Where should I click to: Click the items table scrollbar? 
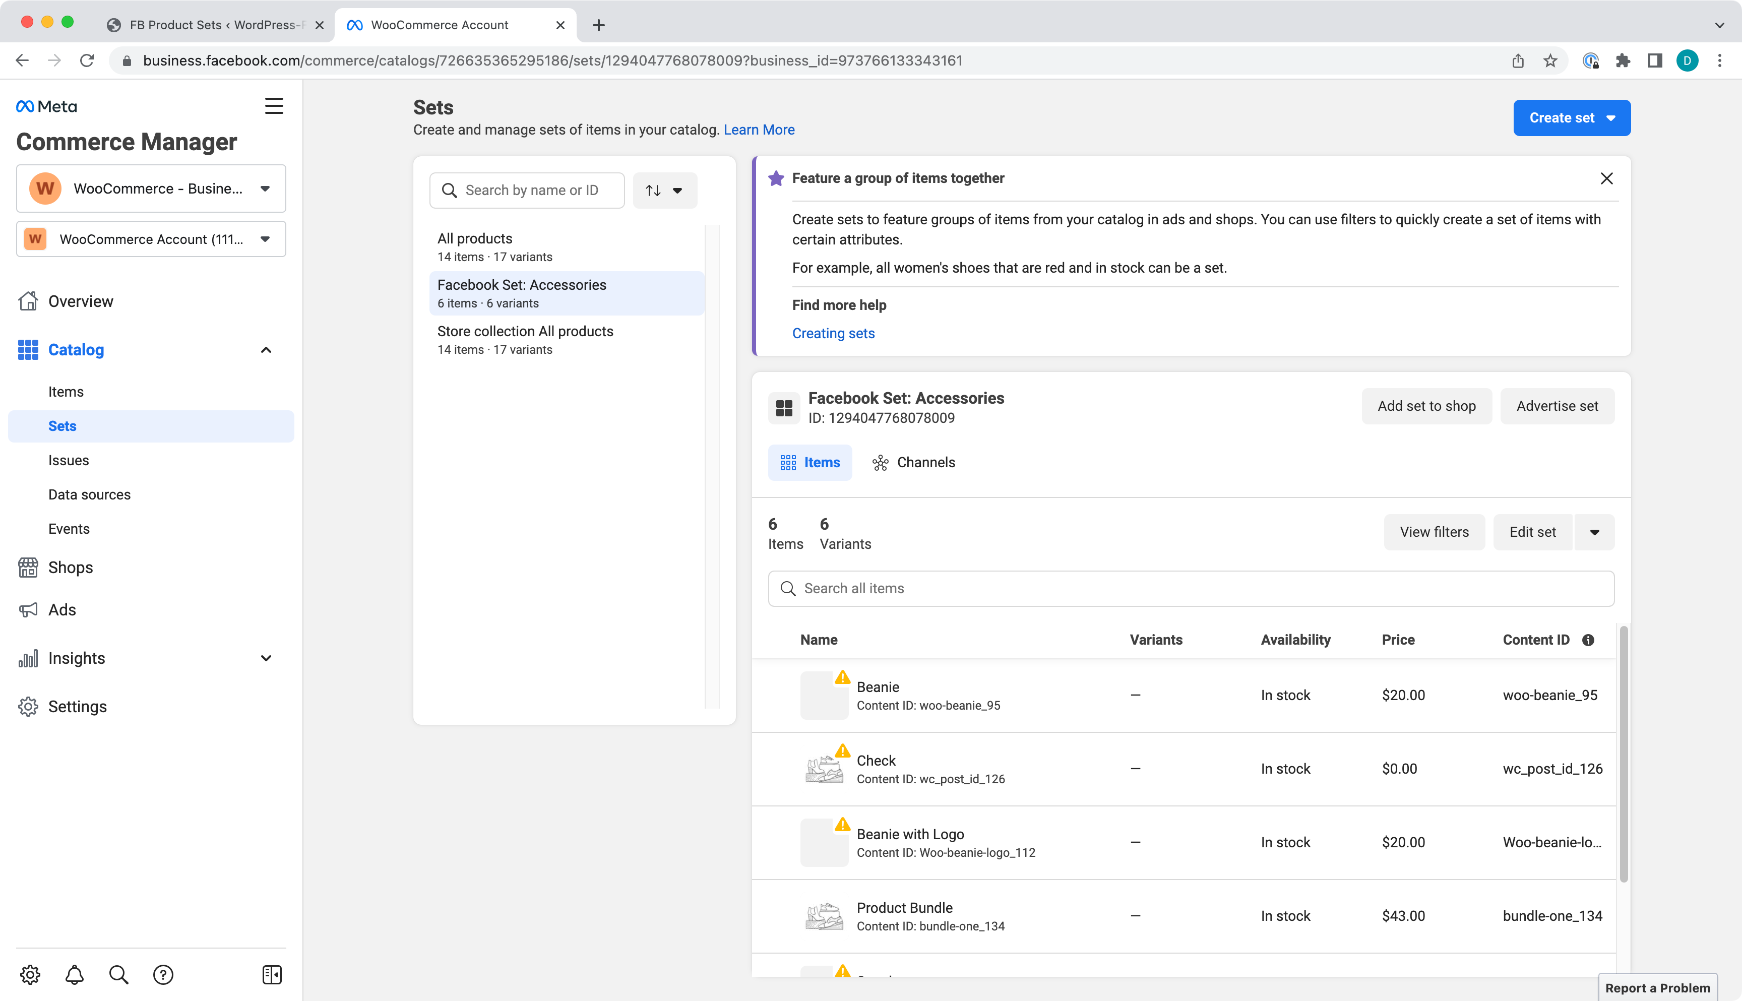coord(1624,753)
